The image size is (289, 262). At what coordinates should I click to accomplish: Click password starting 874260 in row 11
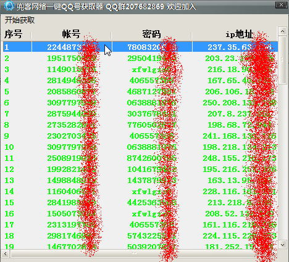[x=151, y=158]
